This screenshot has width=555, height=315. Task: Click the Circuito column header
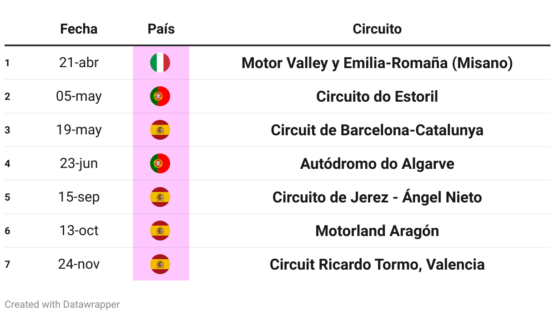pyautogui.click(x=377, y=29)
